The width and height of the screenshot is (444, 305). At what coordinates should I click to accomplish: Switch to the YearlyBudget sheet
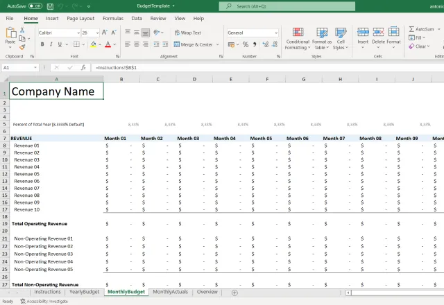85,292
